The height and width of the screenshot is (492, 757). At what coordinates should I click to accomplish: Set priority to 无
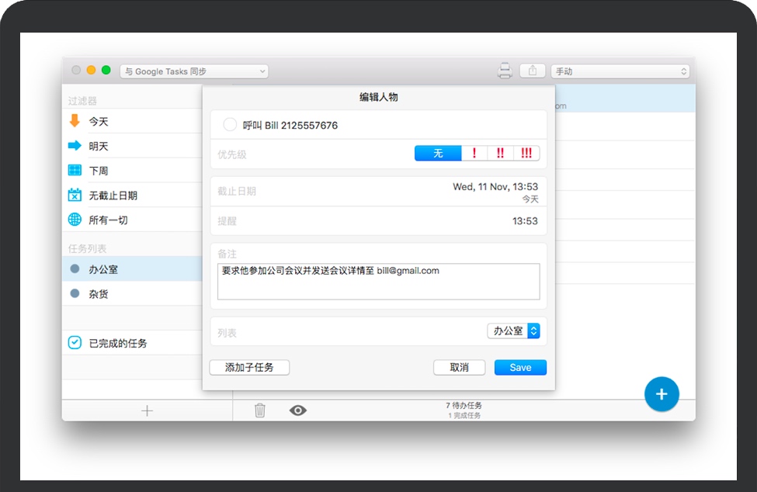coord(438,154)
